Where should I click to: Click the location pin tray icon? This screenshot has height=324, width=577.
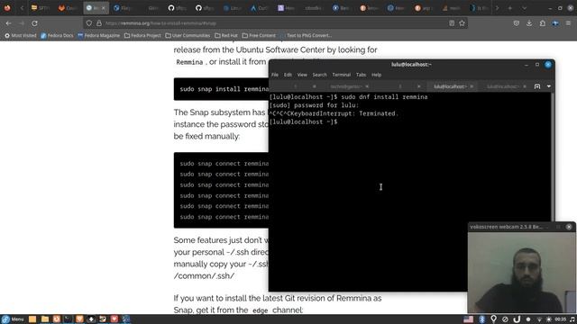(493, 319)
